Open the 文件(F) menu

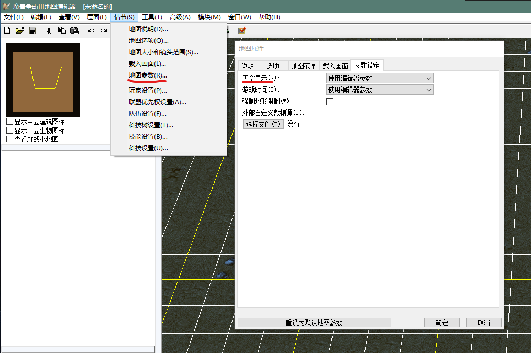14,17
